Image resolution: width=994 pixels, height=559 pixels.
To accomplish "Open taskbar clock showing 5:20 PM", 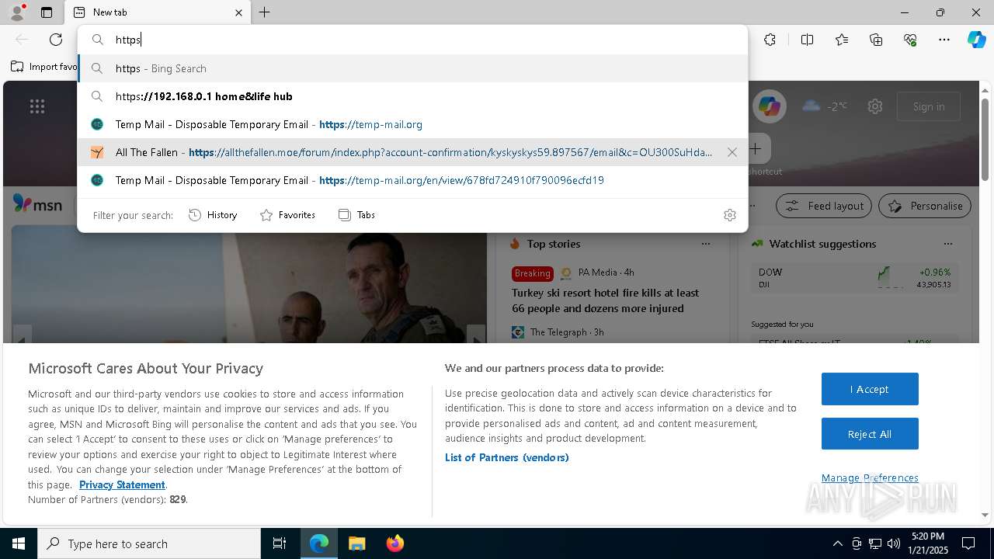I will tap(928, 543).
